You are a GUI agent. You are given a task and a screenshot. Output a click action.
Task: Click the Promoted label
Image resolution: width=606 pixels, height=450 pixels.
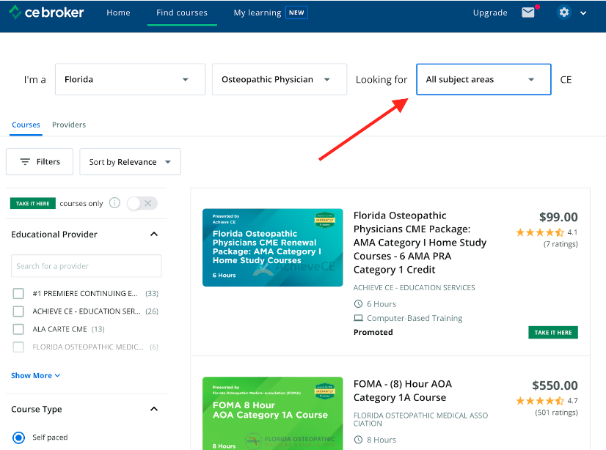[x=373, y=332]
